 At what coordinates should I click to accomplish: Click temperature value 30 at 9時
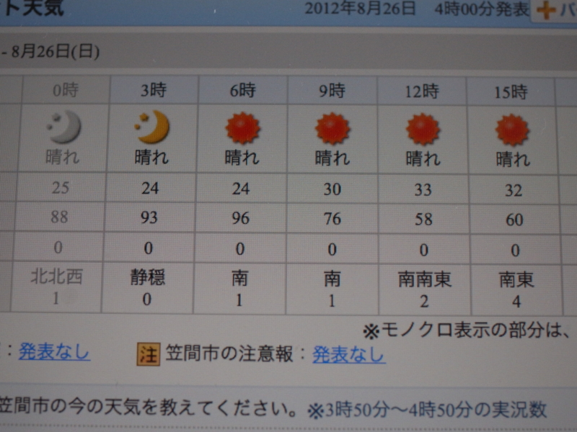pyautogui.click(x=332, y=189)
